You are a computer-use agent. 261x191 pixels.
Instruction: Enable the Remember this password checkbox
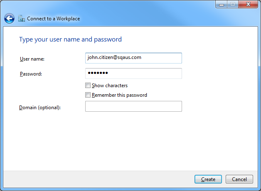pyautogui.click(x=88, y=95)
